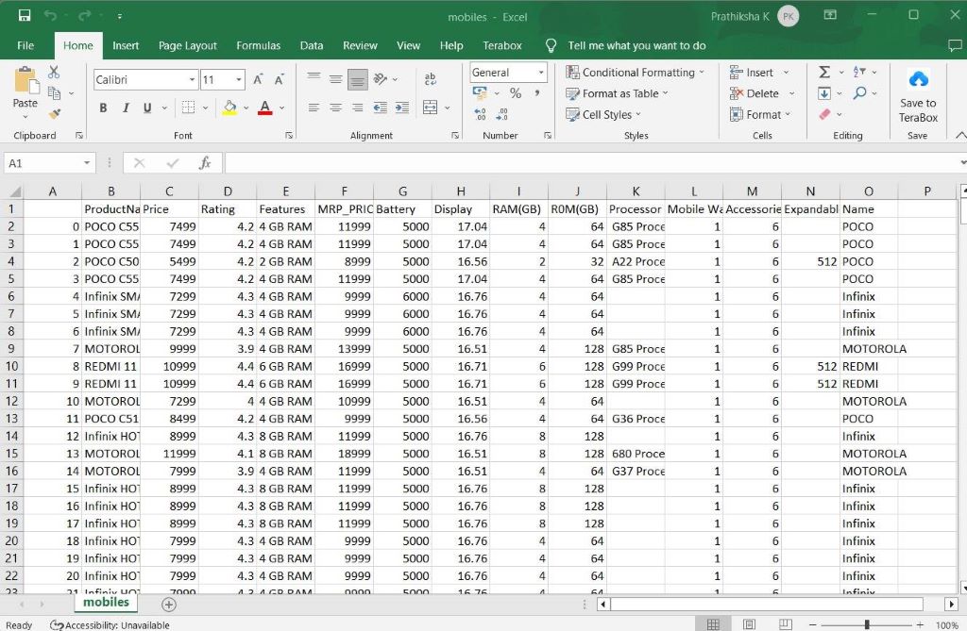Toggle Wrap Text option
The width and height of the screenshot is (967, 631).
tap(431, 80)
